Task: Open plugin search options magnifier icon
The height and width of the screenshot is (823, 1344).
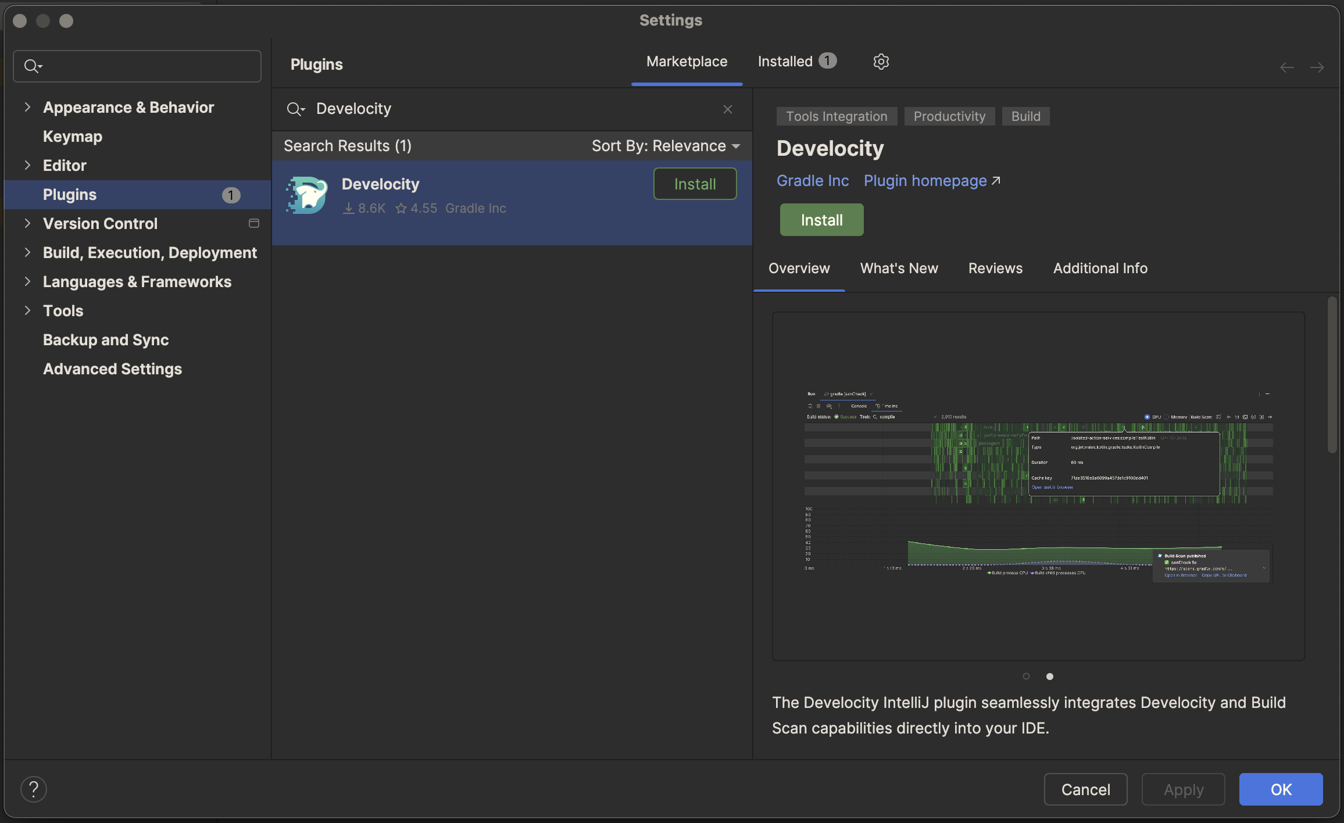Action: (x=295, y=109)
